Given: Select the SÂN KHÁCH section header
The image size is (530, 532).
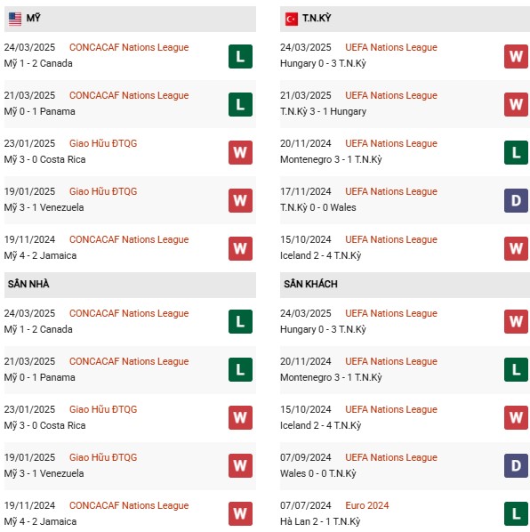Looking at the screenshot, I should point(405,285).
